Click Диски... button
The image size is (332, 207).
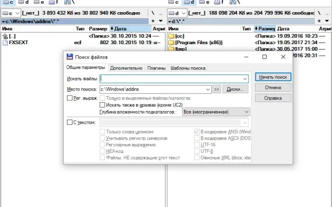(x=235, y=89)
